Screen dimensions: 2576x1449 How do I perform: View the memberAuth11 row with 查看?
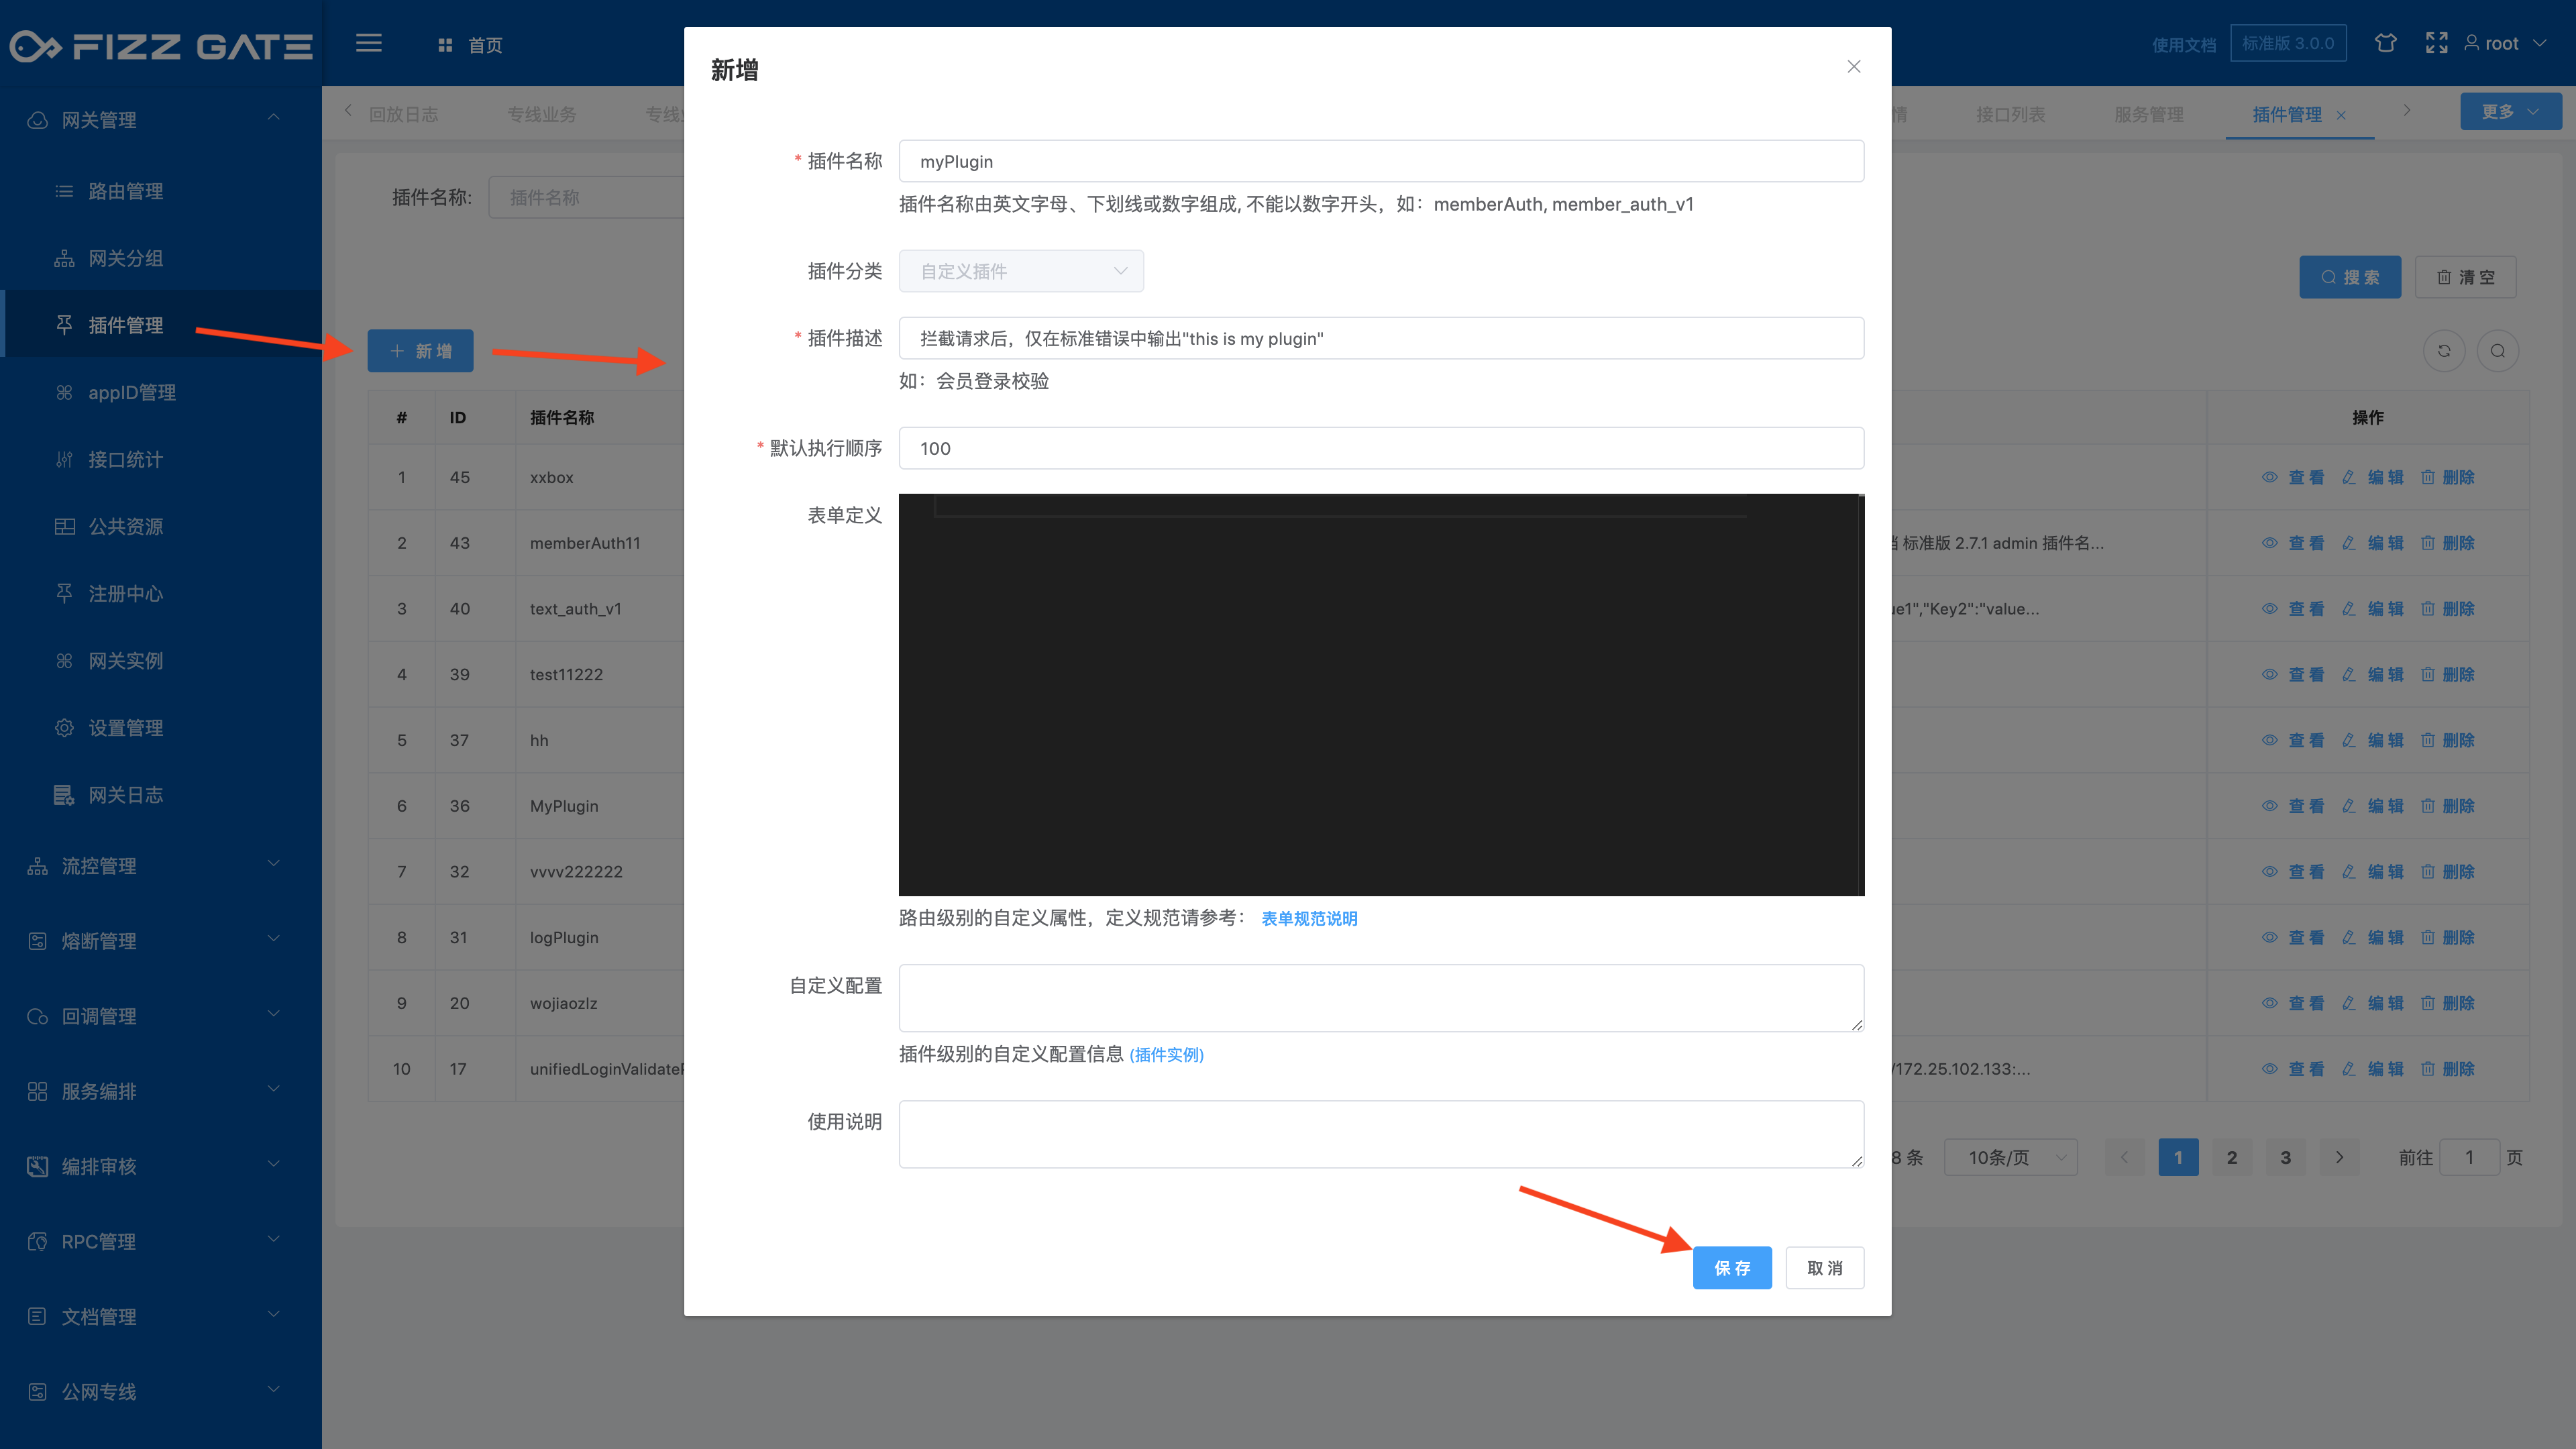click(2293, 543)
